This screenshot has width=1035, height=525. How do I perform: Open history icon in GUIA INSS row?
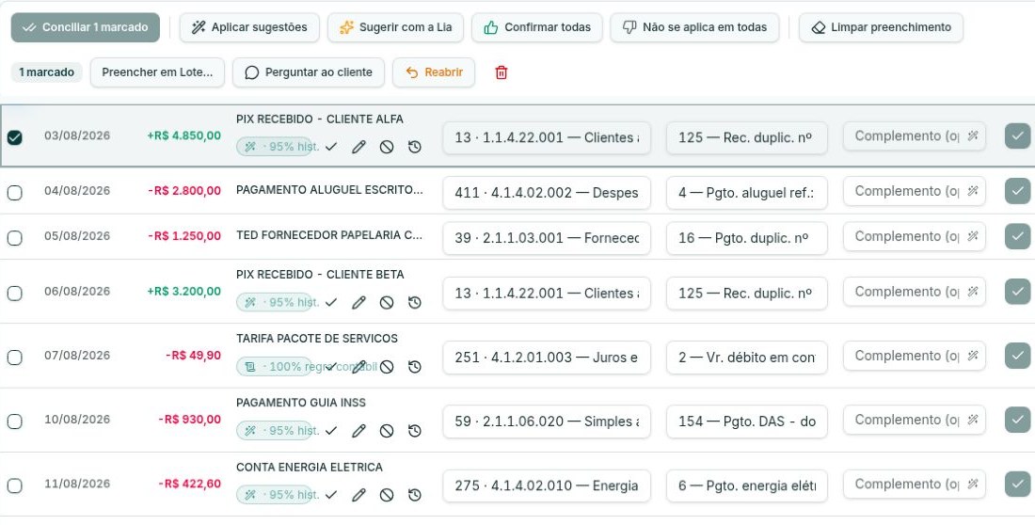click(415, 431)
